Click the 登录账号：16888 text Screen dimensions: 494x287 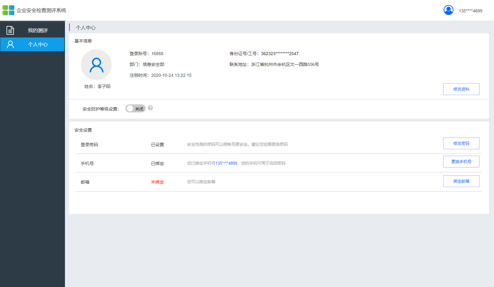pos(146,54)
